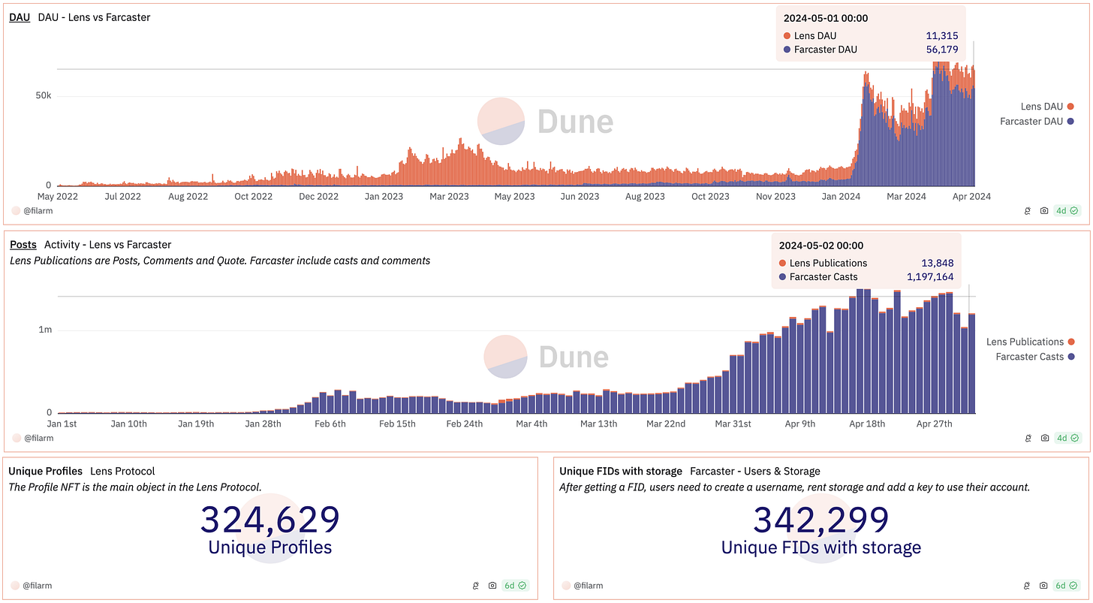Click tooltip value 11,315 for Lens DAU

941,36
